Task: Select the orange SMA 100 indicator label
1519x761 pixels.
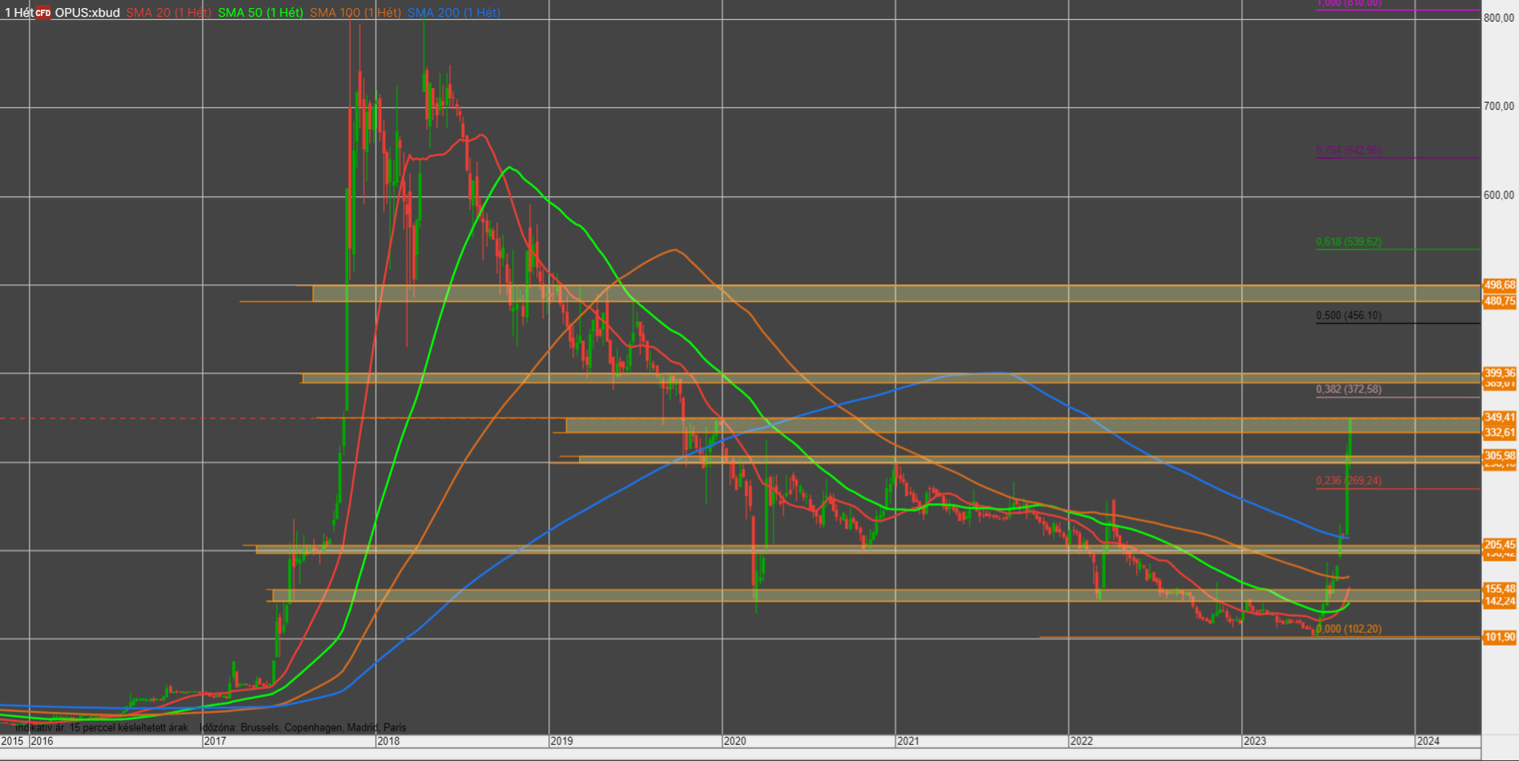Action: coord(355,13)
